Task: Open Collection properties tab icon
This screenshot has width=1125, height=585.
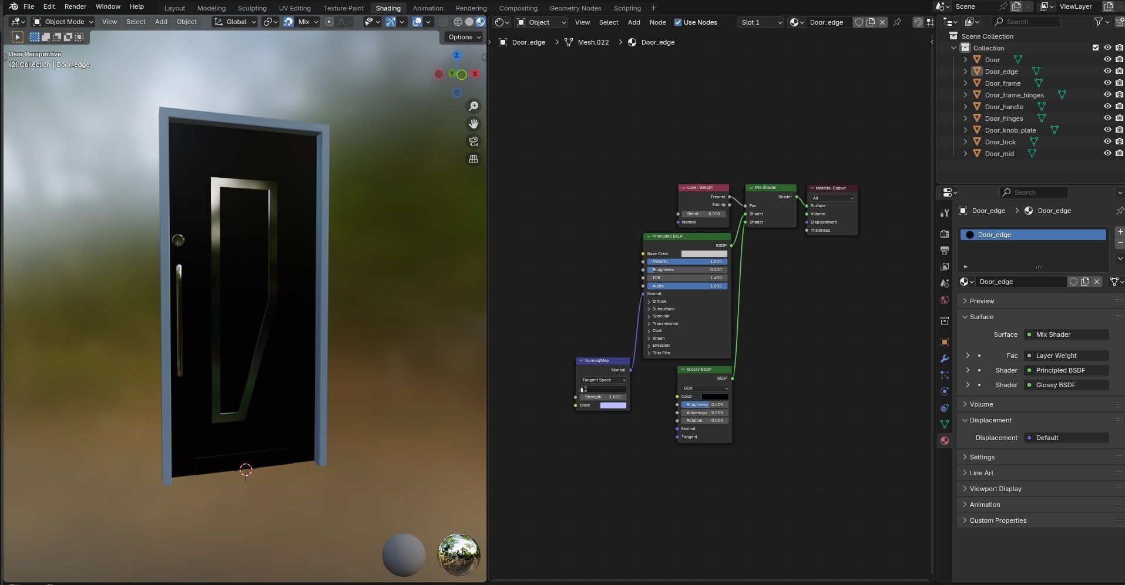Action: [x=945, y=321]
